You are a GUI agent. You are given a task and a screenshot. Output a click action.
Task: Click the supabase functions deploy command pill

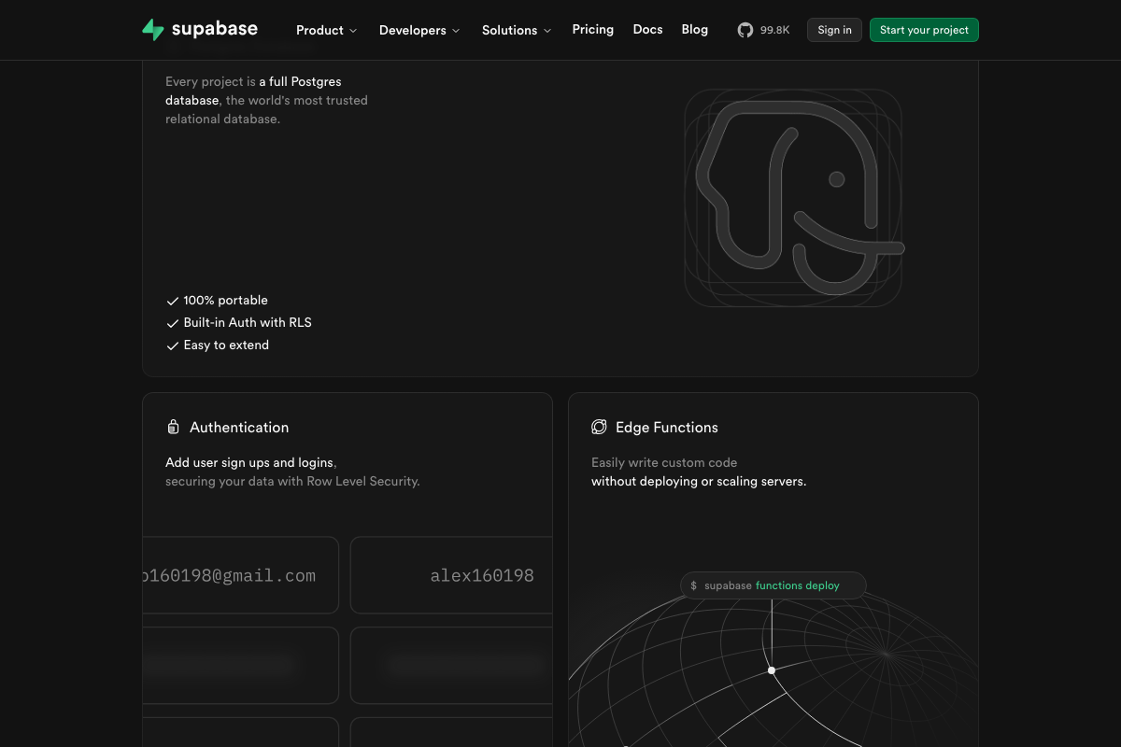click(x=773, y=585)
